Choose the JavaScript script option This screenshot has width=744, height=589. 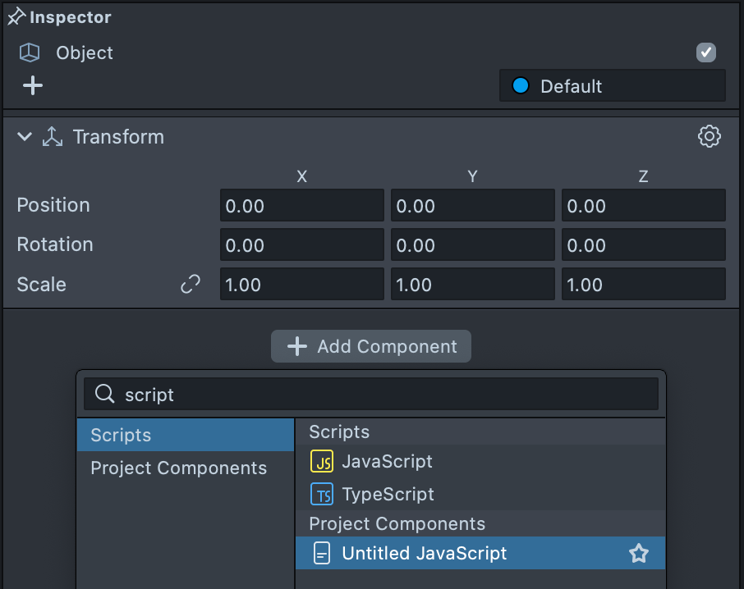click(x=387, y=462)
